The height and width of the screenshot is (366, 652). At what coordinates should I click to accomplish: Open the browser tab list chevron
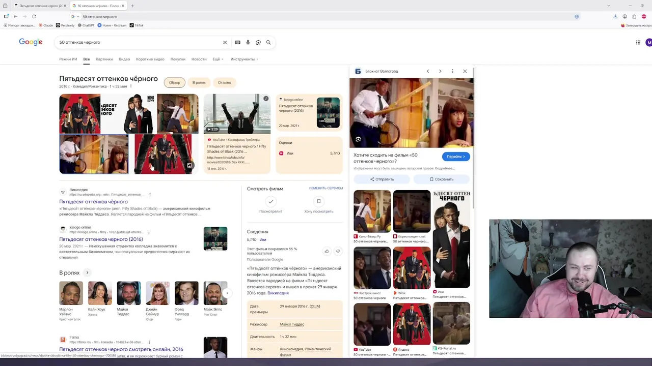(x=609, y=6)
